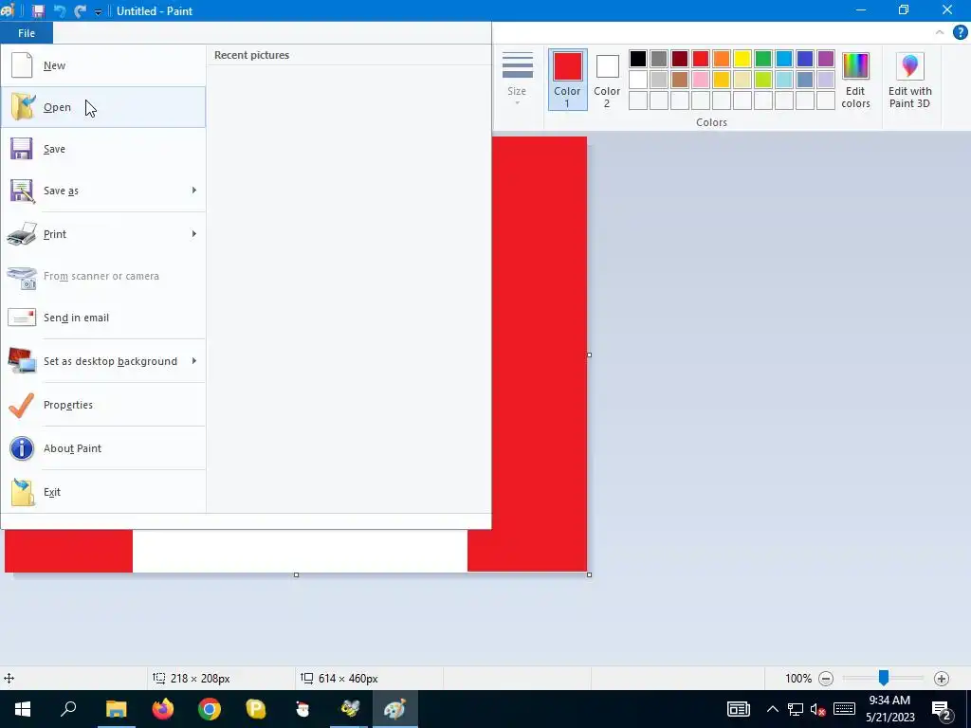Expand the Save as submenu arrow
Screen dimensions: 971x728
pos(193,190)
